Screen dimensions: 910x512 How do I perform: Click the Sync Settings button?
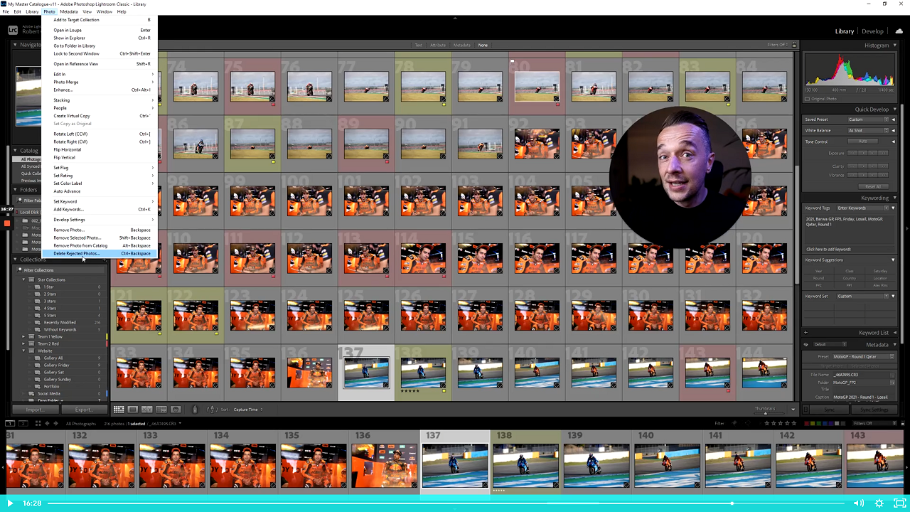pos(874,410)
